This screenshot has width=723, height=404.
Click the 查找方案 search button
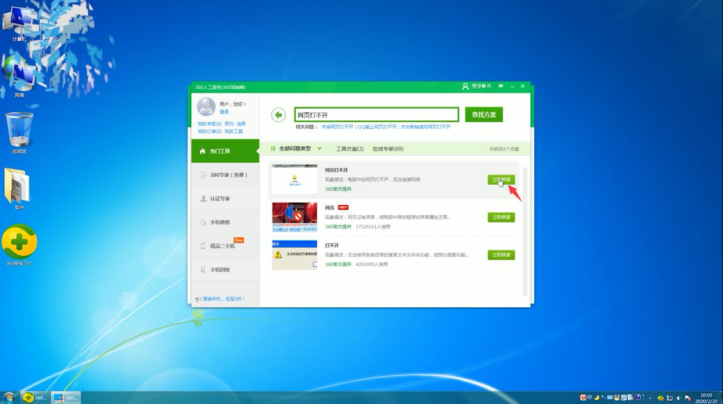point(484,114)
